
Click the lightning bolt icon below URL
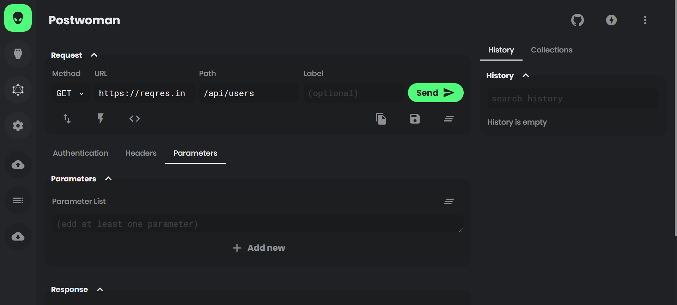tap(101, 119)
